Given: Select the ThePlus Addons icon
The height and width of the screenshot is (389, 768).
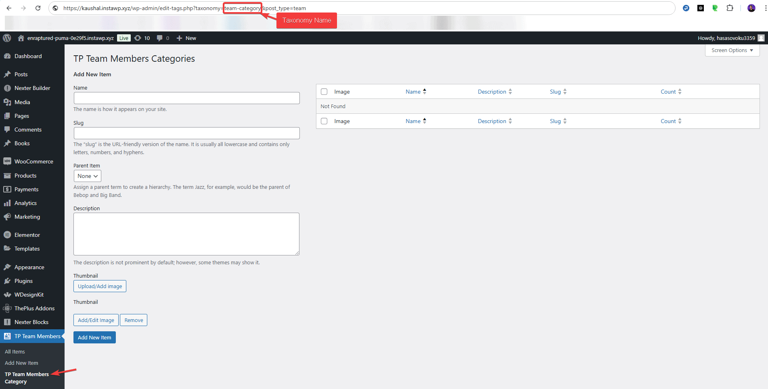Looking at the screenshot, I should (8, 308).
